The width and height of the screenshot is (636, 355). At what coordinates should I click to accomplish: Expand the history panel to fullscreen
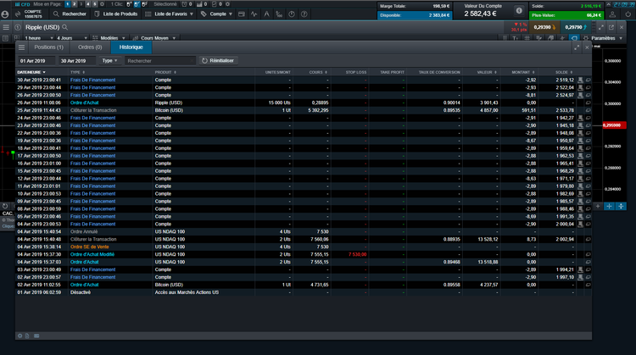pyautogui.click(x=577, y=47)
